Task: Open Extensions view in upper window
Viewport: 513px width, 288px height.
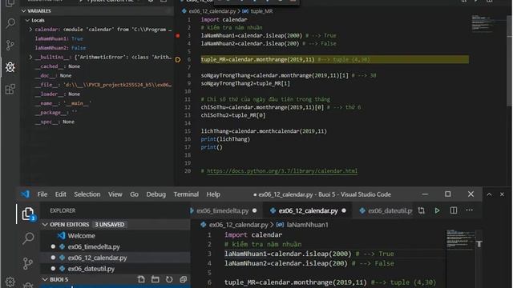Action: pyautogui.click(x=10, y=89)
